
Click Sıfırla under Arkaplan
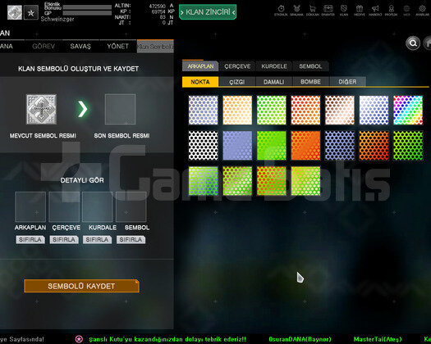tap(30, 240)
